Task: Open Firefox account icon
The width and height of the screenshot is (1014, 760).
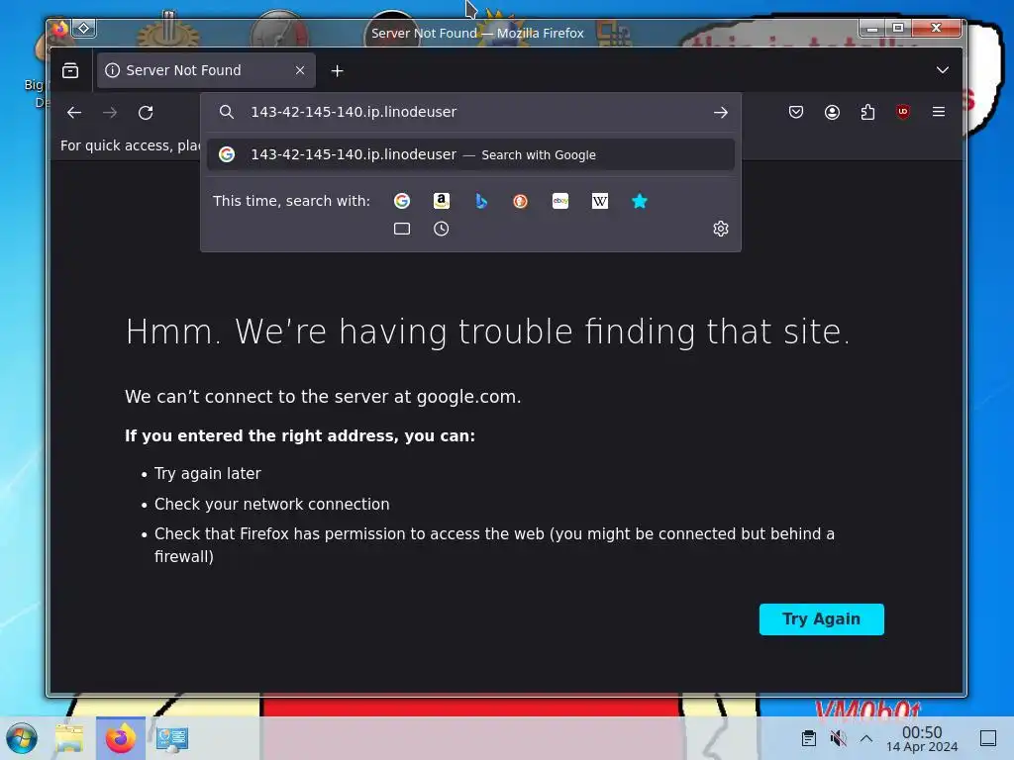Action: coord(832,112)
